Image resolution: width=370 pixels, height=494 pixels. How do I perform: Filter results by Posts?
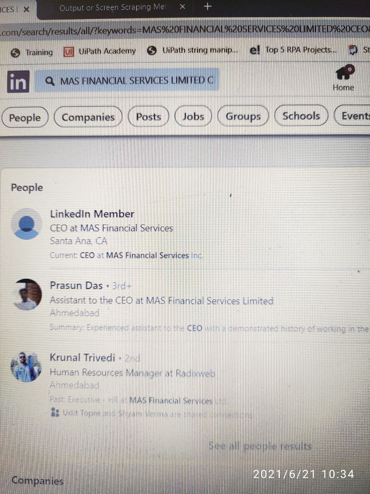(x=148, y=117)
